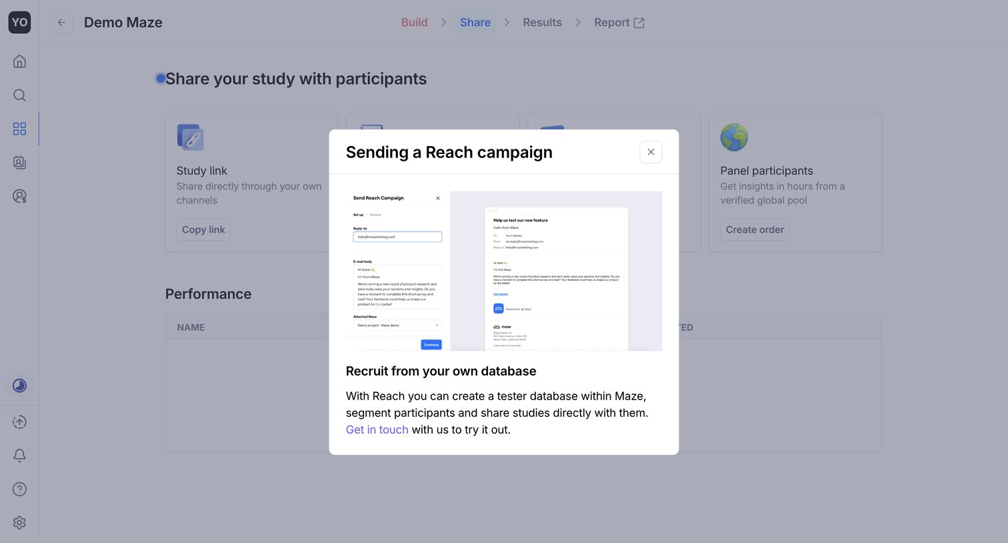Click the Reach campaign preview image
This screenshot has width=1008, height=543.
click(x=504, y=270)
